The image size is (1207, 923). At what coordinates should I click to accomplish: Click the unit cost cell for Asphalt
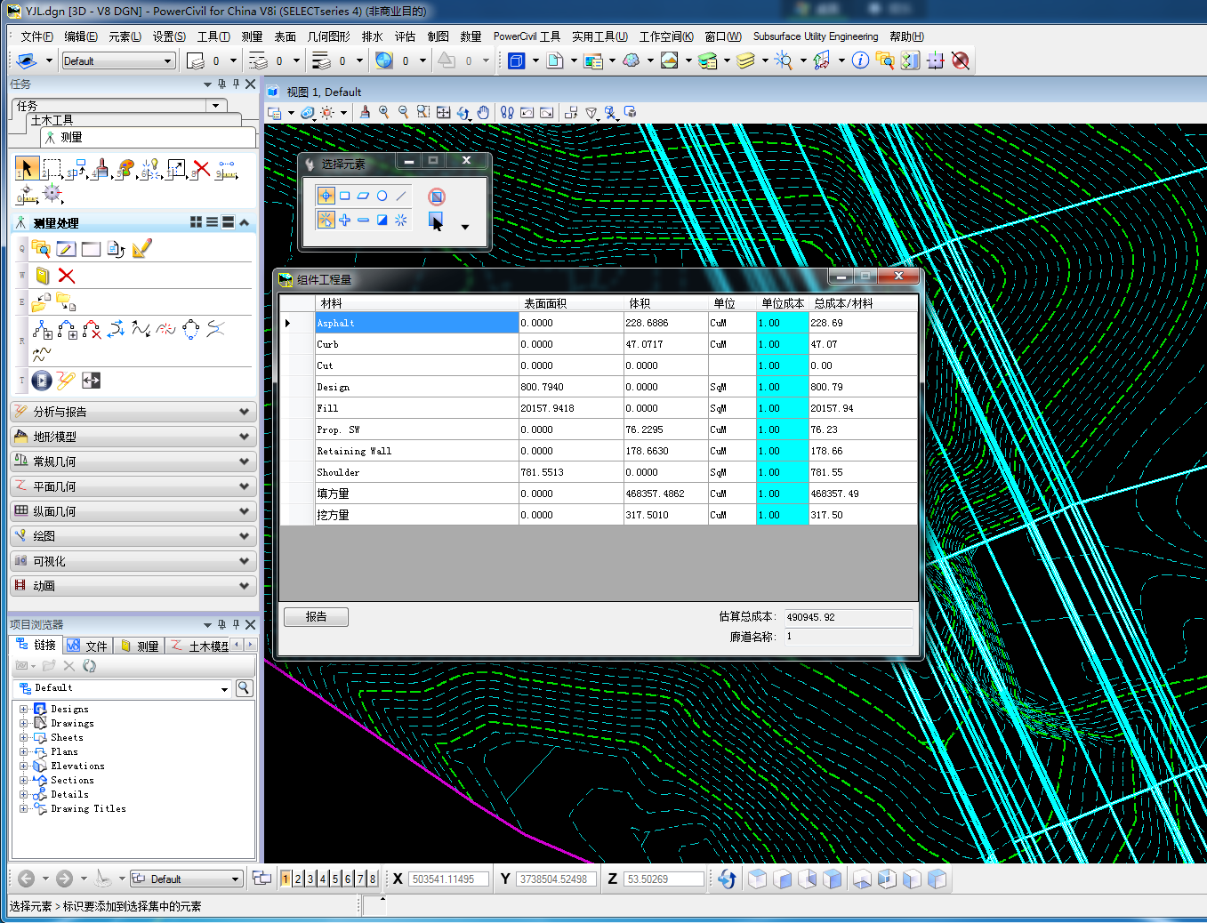coord(782,323)
